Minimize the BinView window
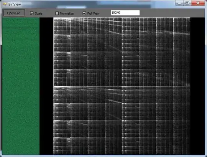This screenshot has height=157, width=207. [x=179, y=3]
